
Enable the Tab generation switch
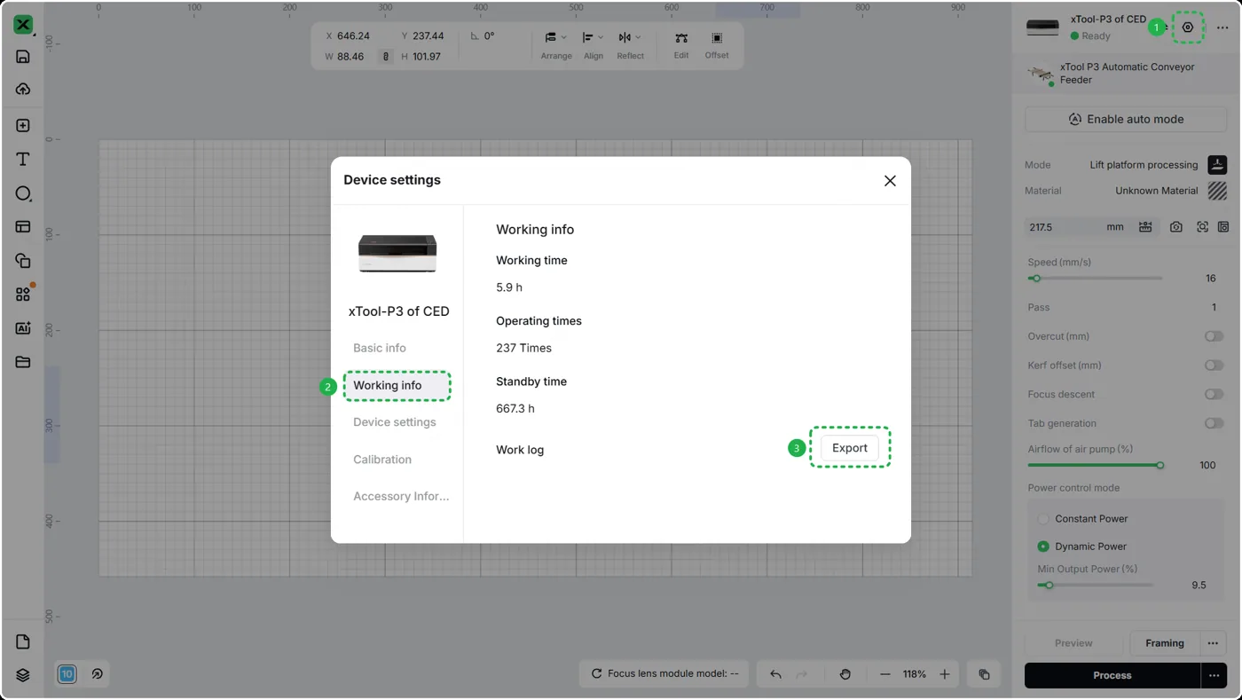(x=1214, y=423)
